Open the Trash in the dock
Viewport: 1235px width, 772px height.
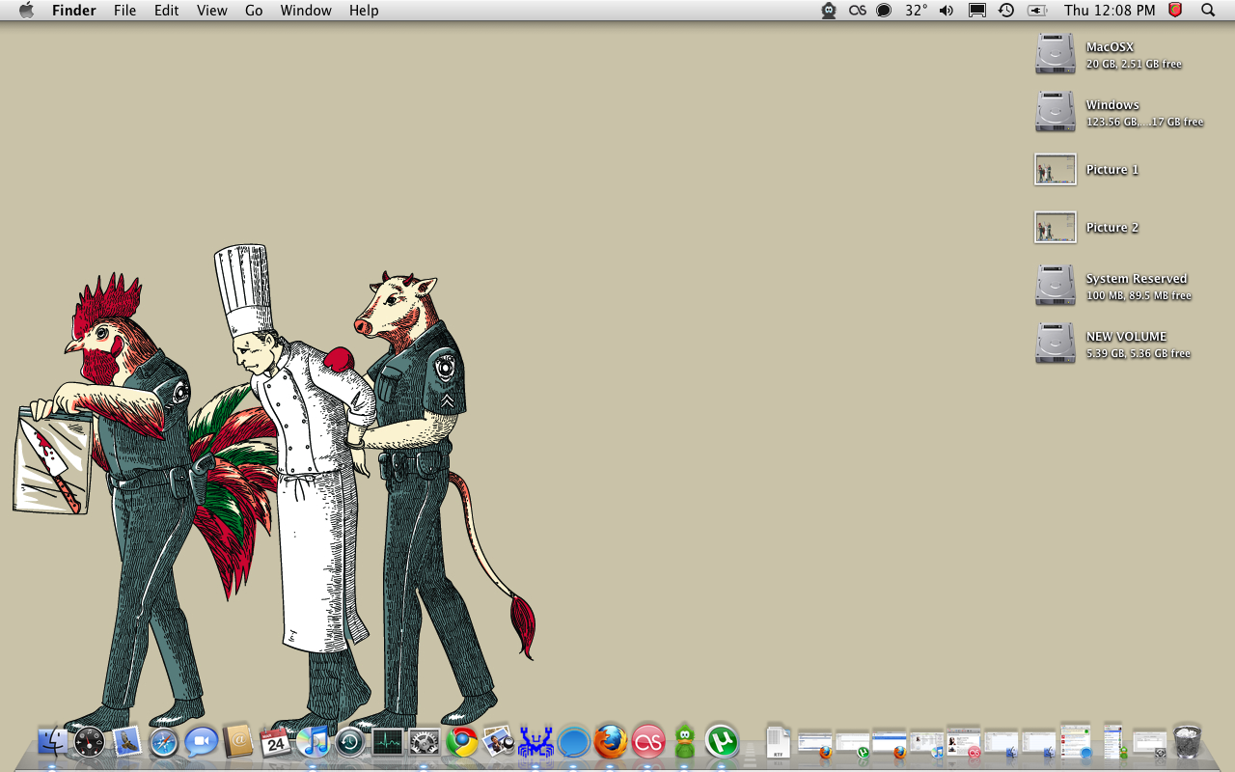click(x=1187, y=742)
